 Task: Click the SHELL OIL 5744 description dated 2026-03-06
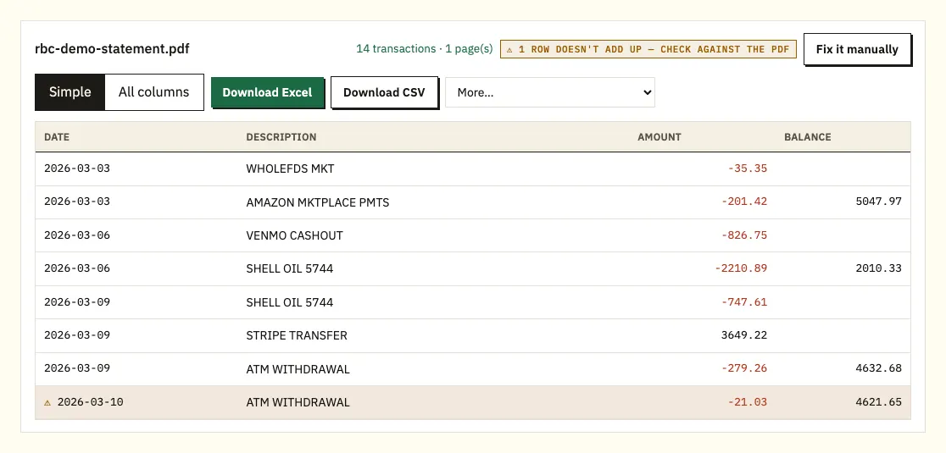click(x=290, y=268)
